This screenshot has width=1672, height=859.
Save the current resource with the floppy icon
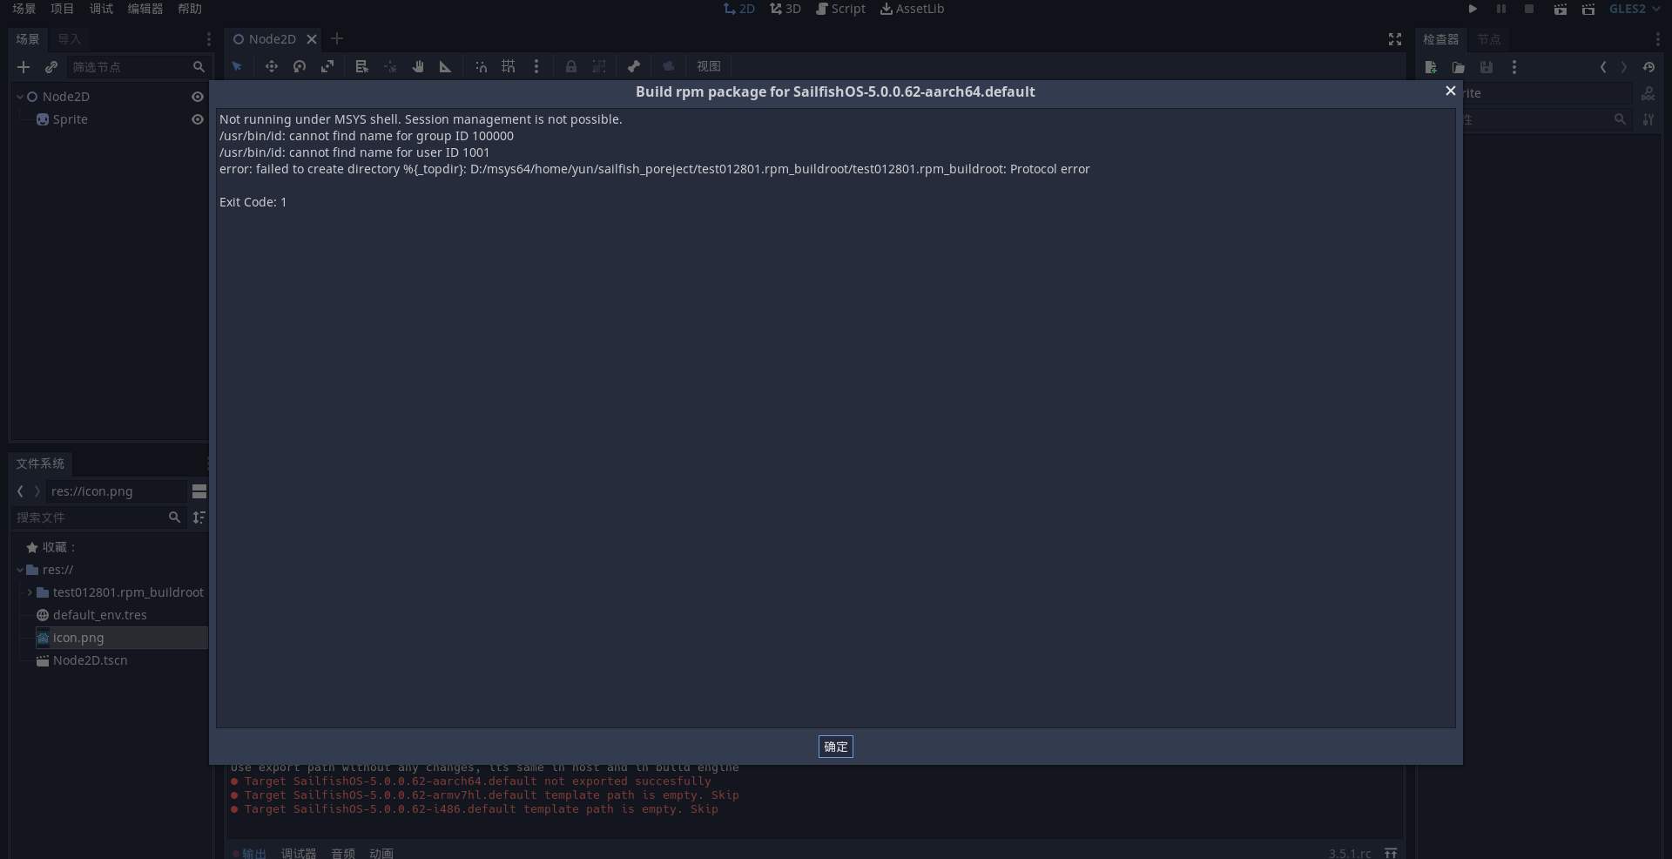[x=1487, y=67]
